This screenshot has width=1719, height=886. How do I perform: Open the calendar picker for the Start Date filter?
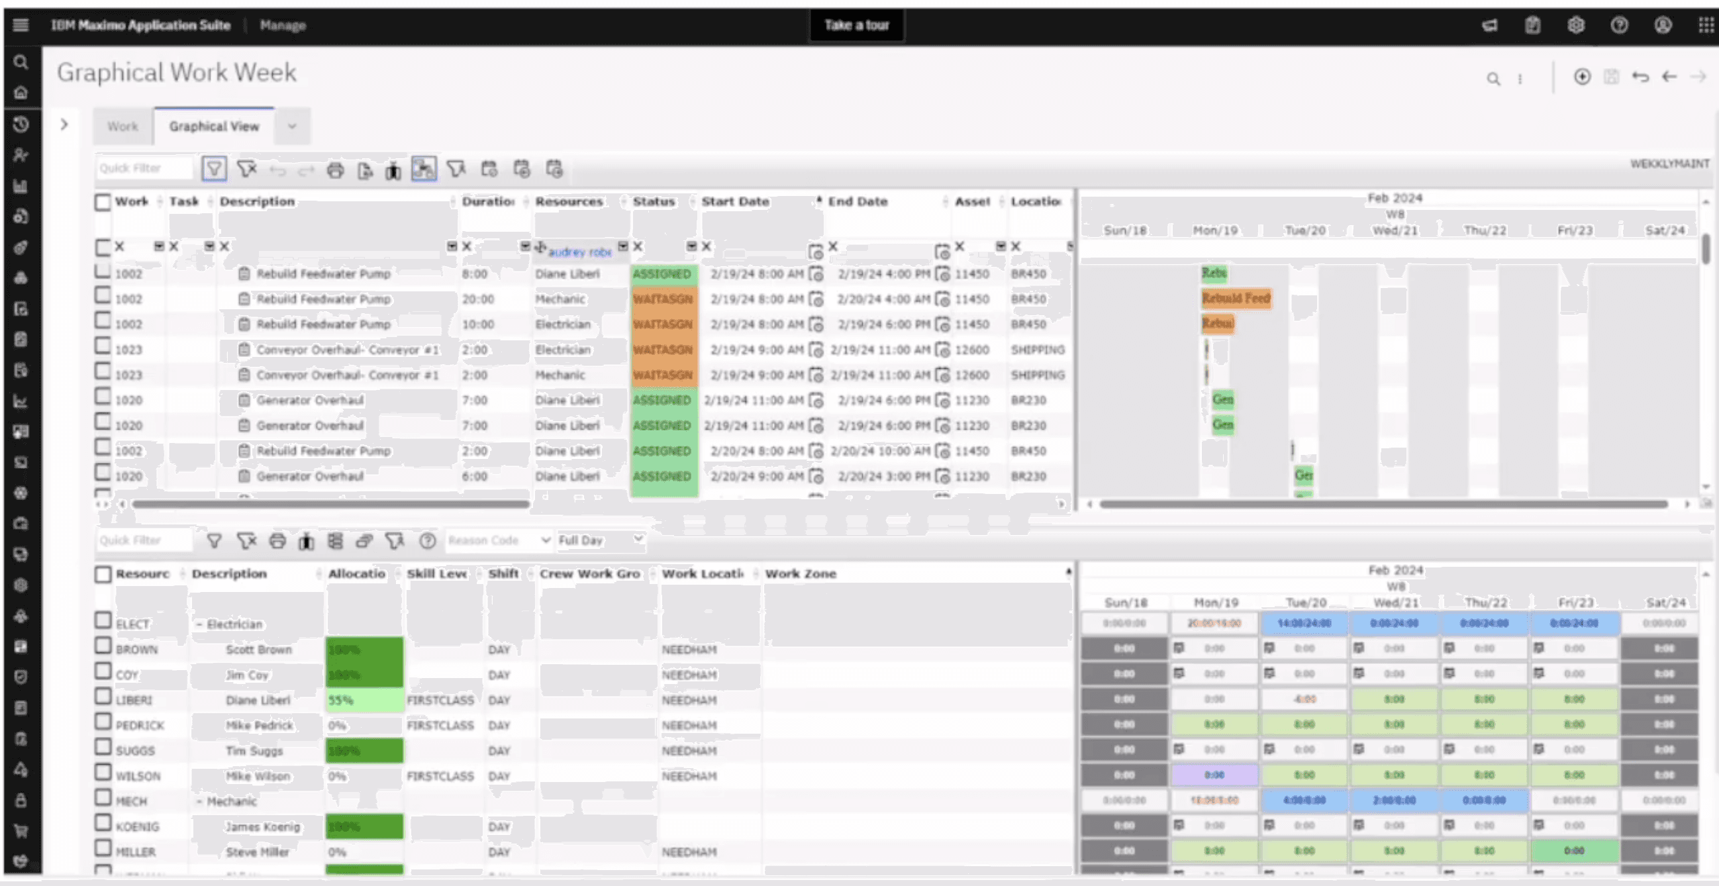coord(814,252)
